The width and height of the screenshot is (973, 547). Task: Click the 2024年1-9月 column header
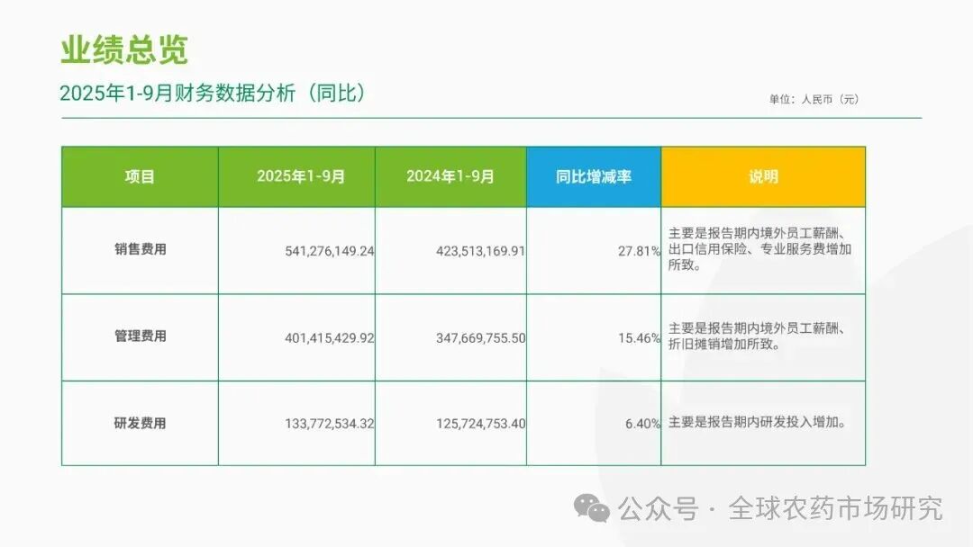point(450,176)
